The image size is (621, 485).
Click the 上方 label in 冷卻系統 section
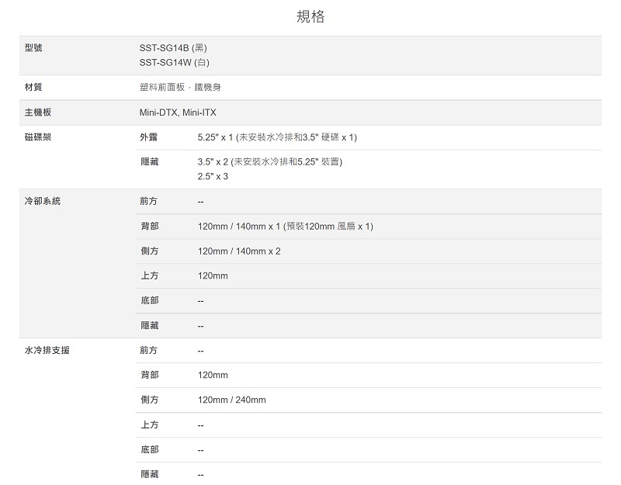[x=148, y=275]
